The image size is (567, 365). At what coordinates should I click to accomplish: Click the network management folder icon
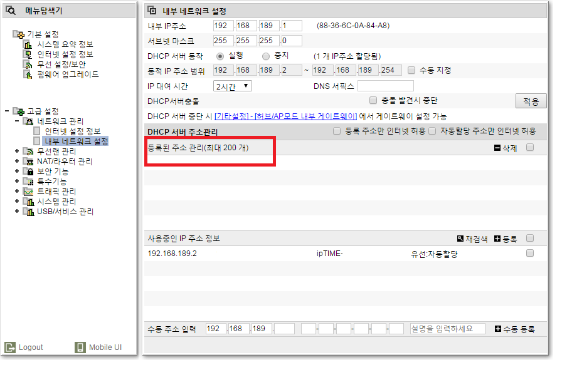click(x=28, y=121)
